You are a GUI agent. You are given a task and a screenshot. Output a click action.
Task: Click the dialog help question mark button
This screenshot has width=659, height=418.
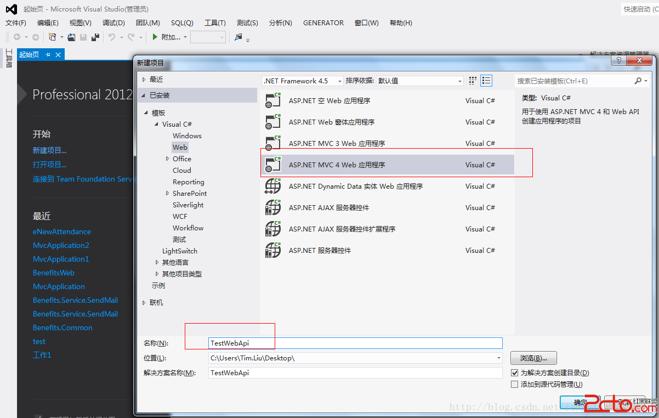619,61
